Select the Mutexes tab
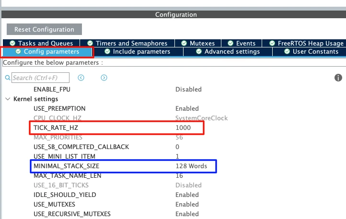The image size is (346, 219). tap(197, 43)
